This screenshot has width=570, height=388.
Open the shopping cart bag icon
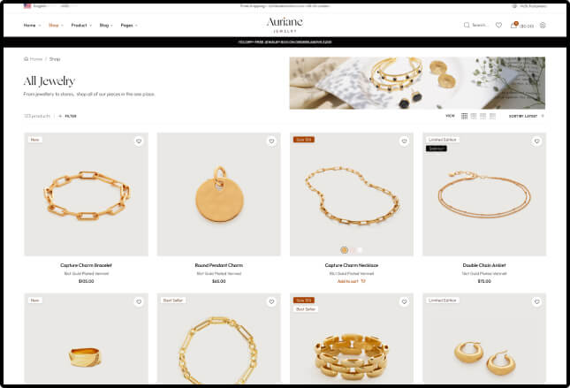click(x=513, y=25)
